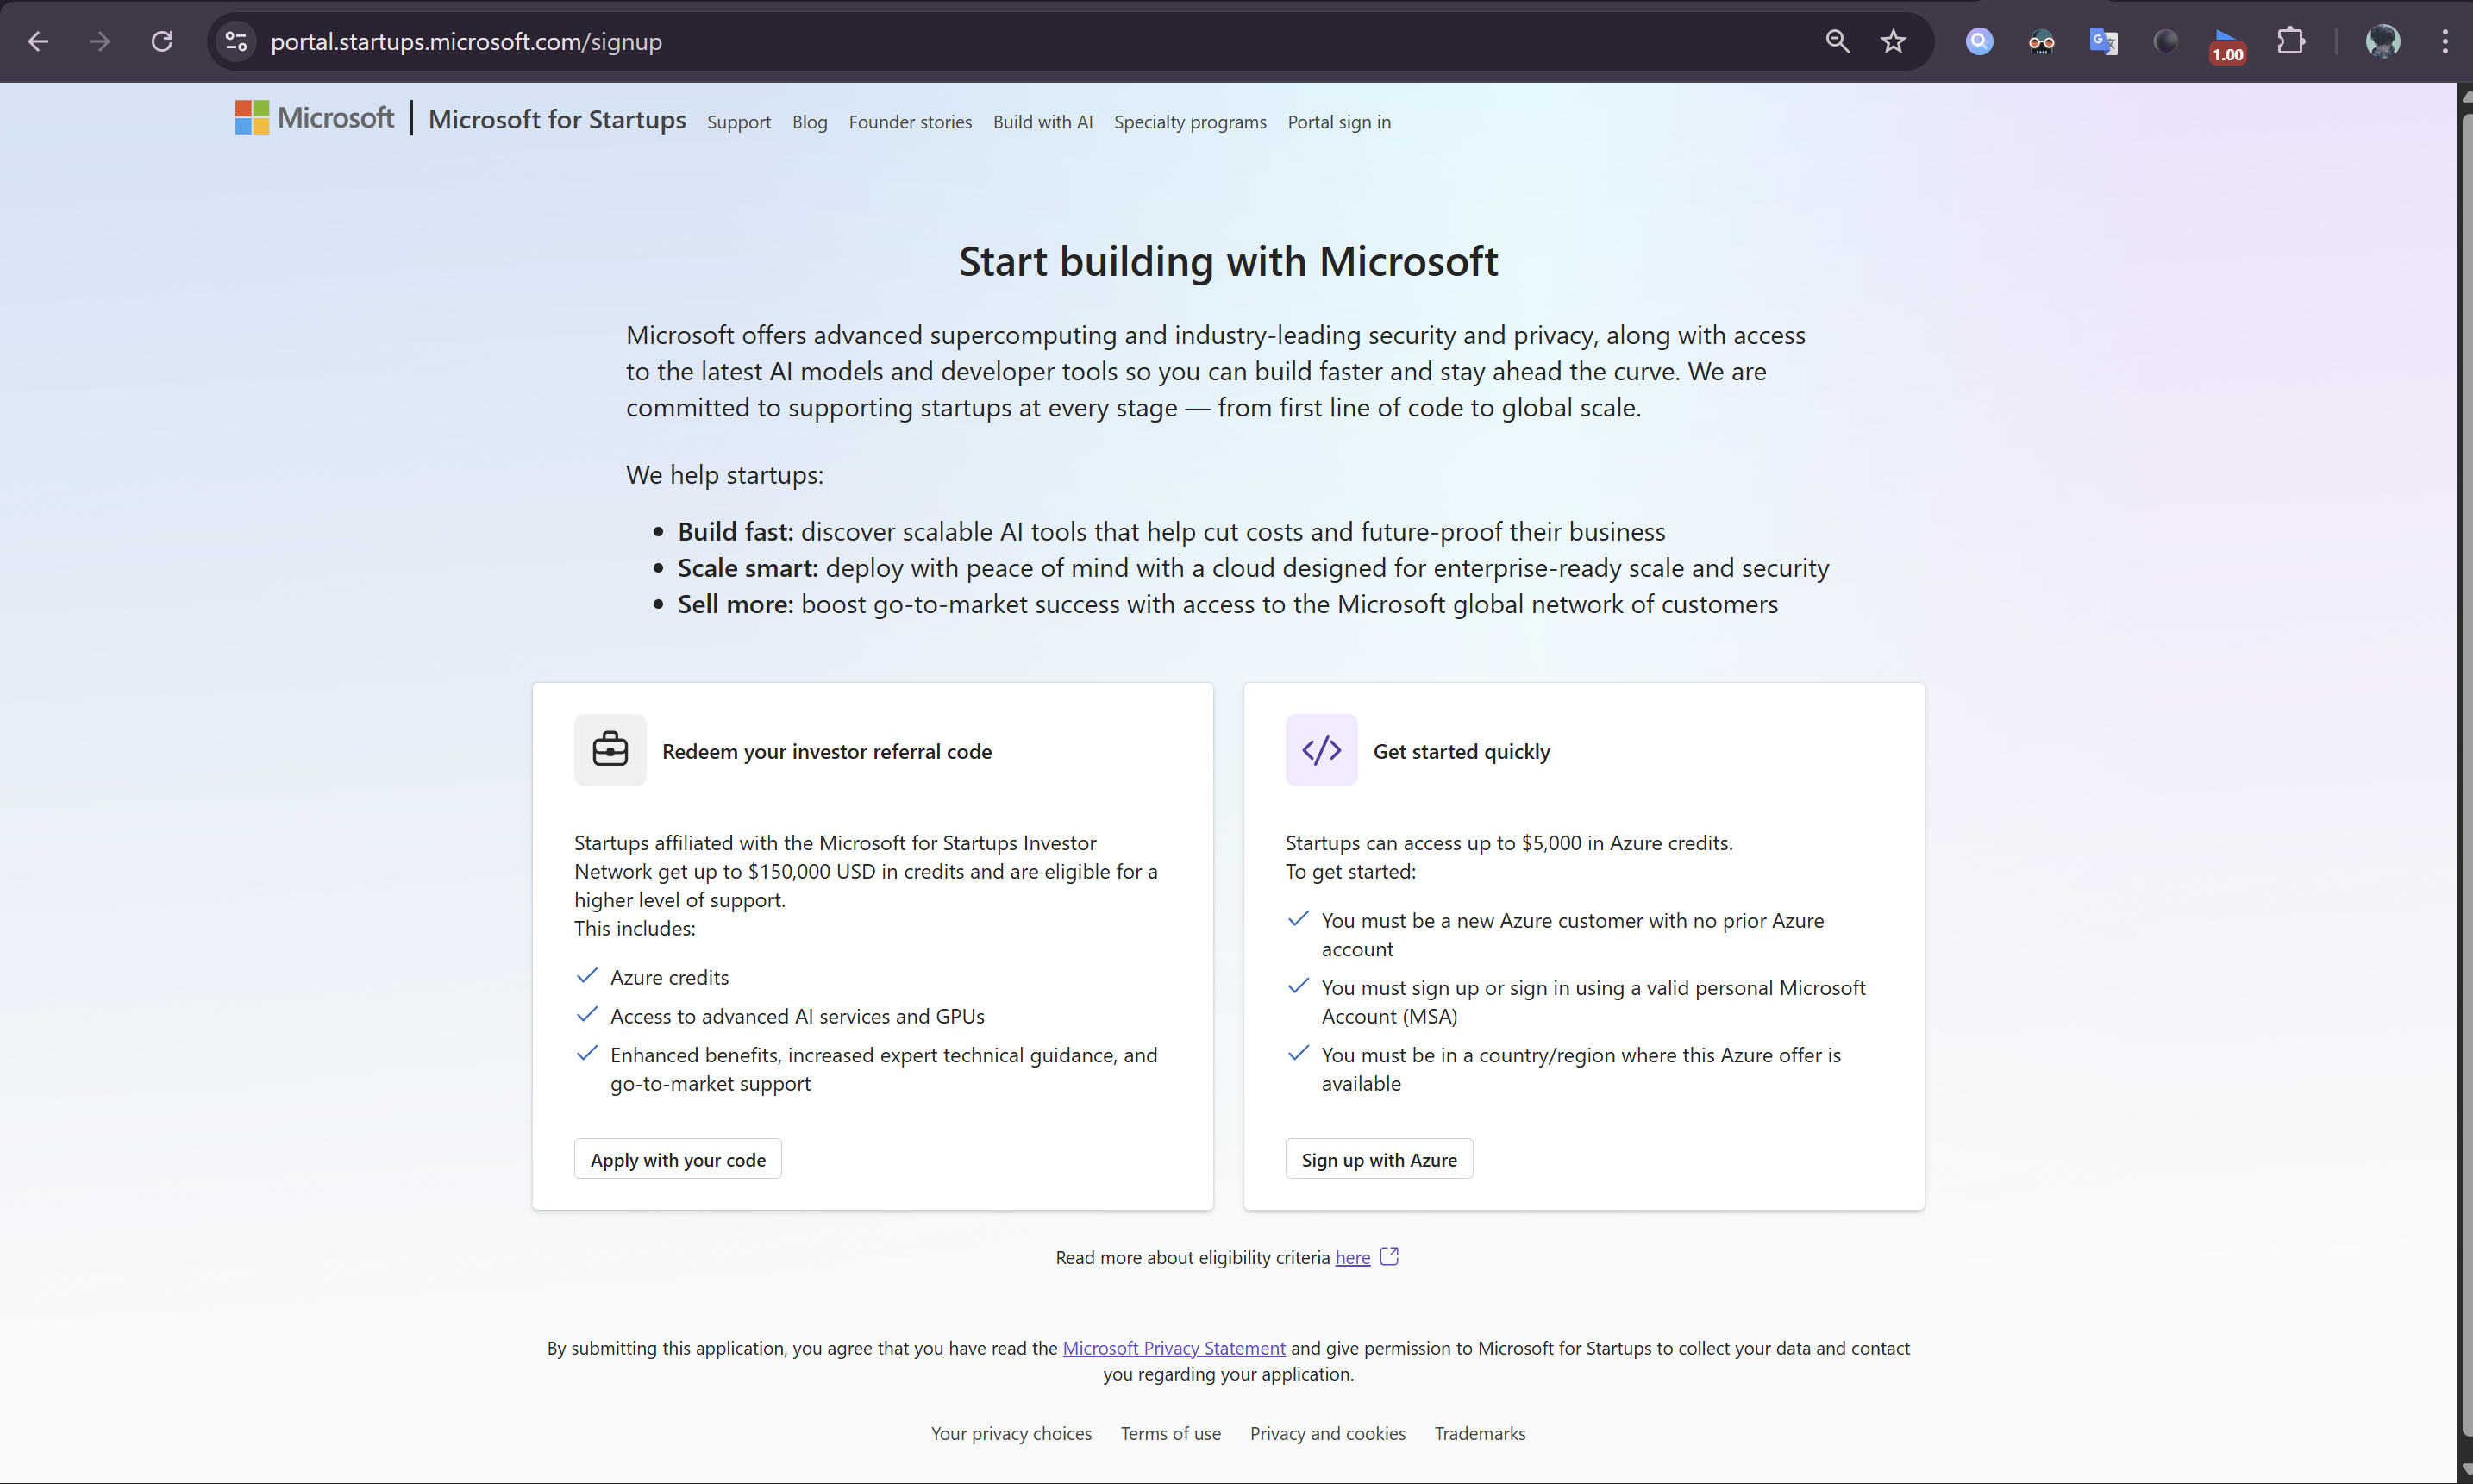Click 'Sell more:' bullet text
Image resolution: width=2473 pixels, height=1484 pixels.
tap(735, 604)
